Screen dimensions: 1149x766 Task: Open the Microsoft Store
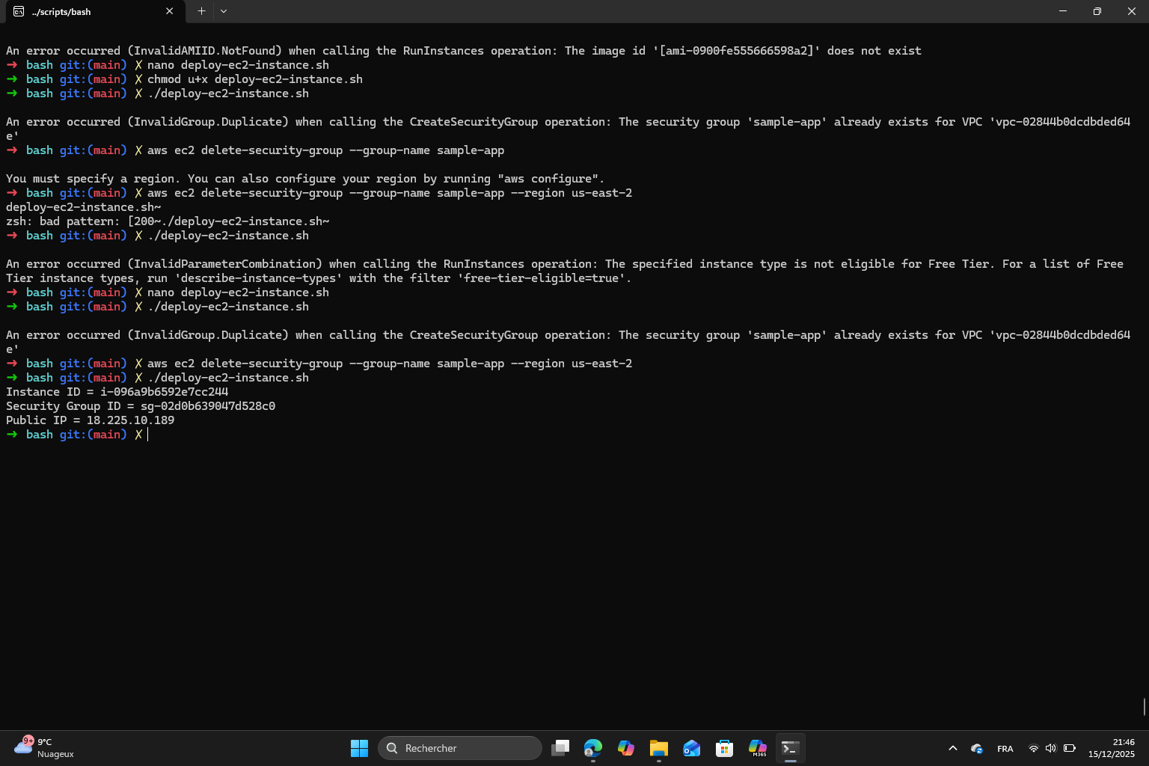click(x=724, y=747)
